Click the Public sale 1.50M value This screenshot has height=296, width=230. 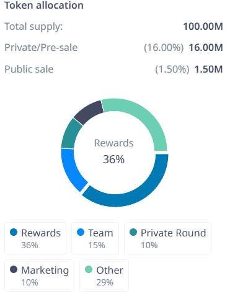(209, 69)
